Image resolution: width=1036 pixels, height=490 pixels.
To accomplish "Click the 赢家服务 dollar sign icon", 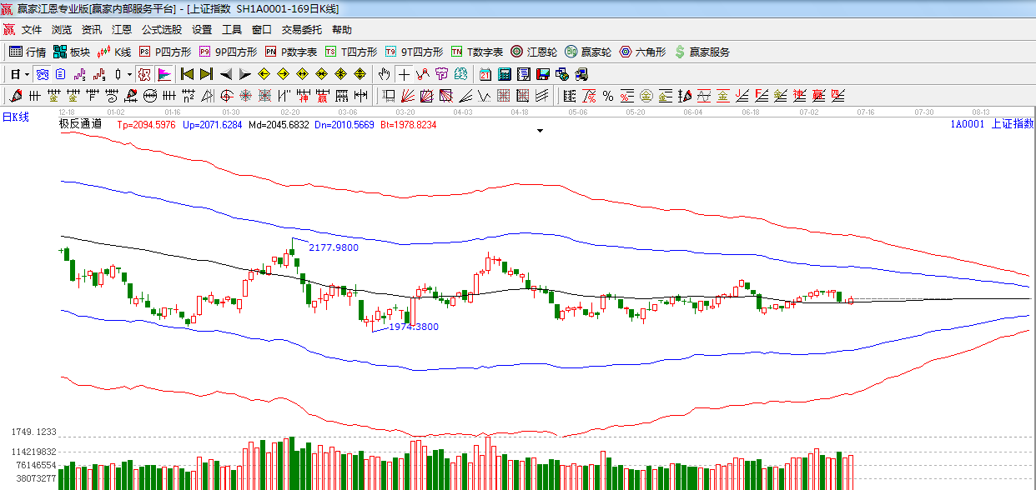I will [x=680, y=52].
